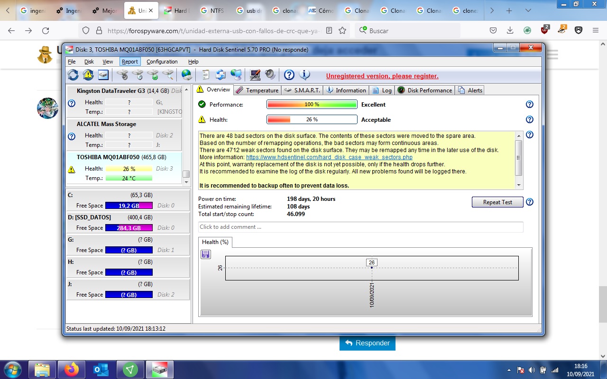Click the disk with green checkmark icon
The image size is (607, 379).
tap(153, 75)
